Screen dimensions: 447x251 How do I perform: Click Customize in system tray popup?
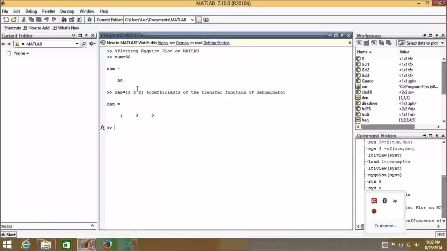click(385, 226)
